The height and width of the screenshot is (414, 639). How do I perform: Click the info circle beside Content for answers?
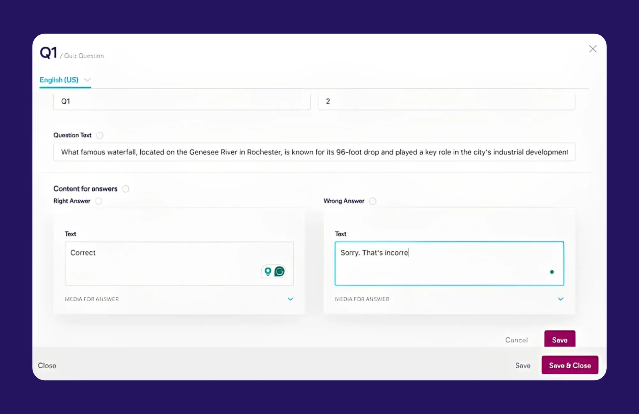coord(126,189)
